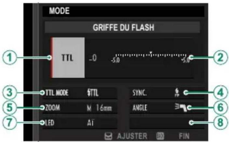The width and height of the screenshot is (229, 142).
Task: Click the MODE title bar
Action: pos(123,11)
